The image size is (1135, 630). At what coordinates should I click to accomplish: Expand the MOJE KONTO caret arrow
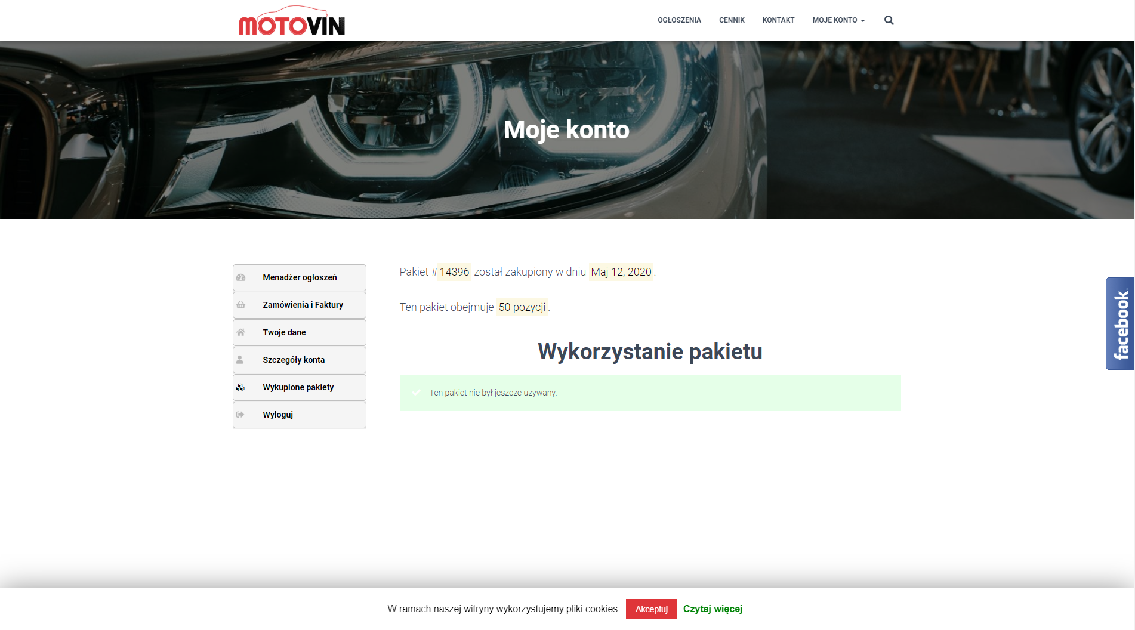(x=863, y=20)
